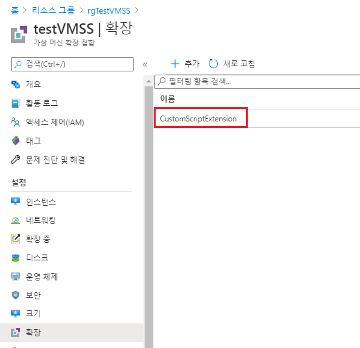360x348 pixels.
Task: Collapse the sidebar with double chevron
Action: pos(145,64)
